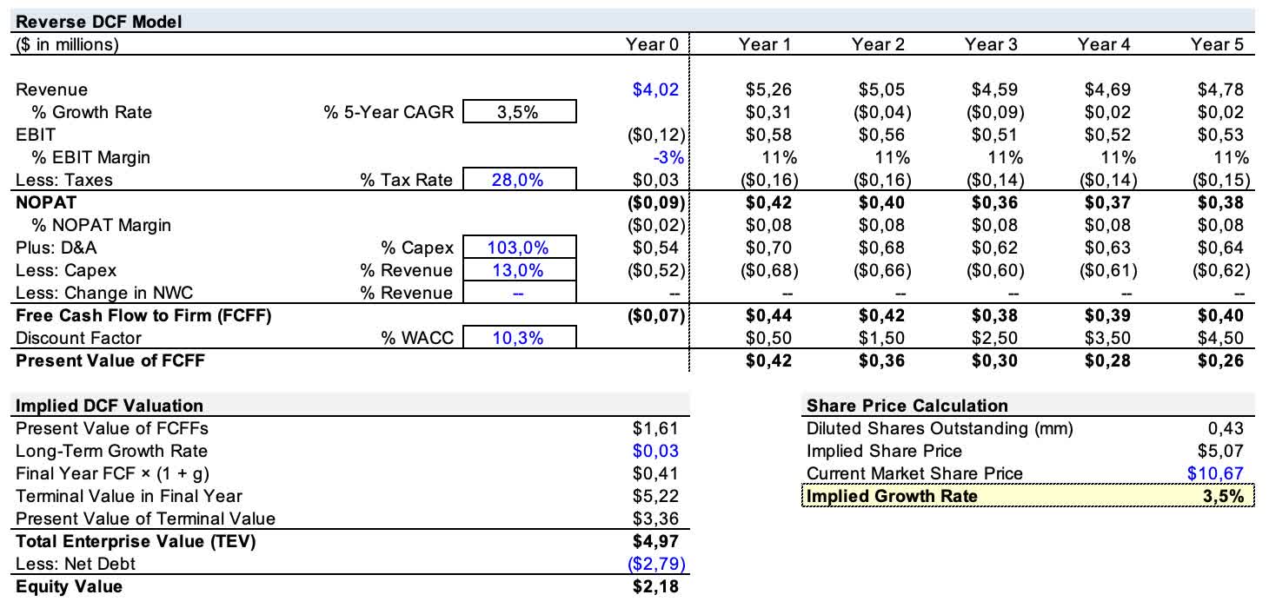
Task: Select the Equity Value total $2,18
Action: click(656, 586)
